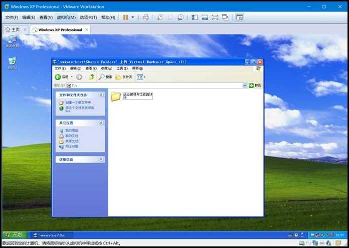Image resolution: width=349 pixels, height=248 pixels.
Task: Close the 主页 tab
Action: click(x=25, y=29)
